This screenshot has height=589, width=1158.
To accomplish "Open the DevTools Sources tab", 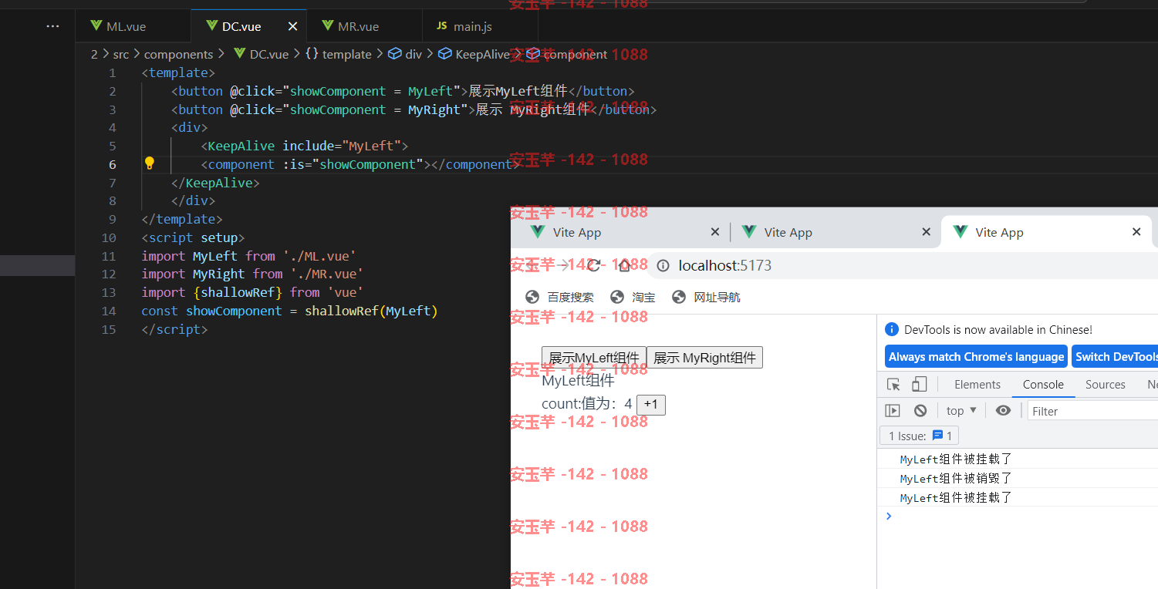I will point(1105,384).
